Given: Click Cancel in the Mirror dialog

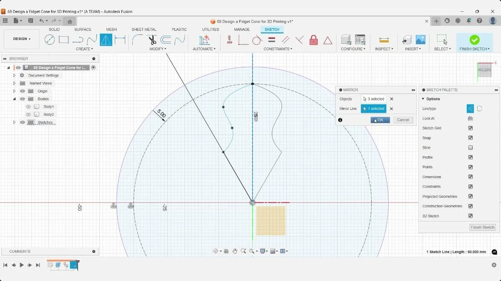Looking at the screenshot, I should point(403,120).
